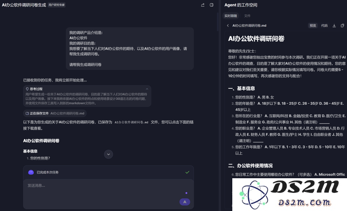
Task: Click 已接收到你的任务 message text
Action: click(x=55, y=80)
